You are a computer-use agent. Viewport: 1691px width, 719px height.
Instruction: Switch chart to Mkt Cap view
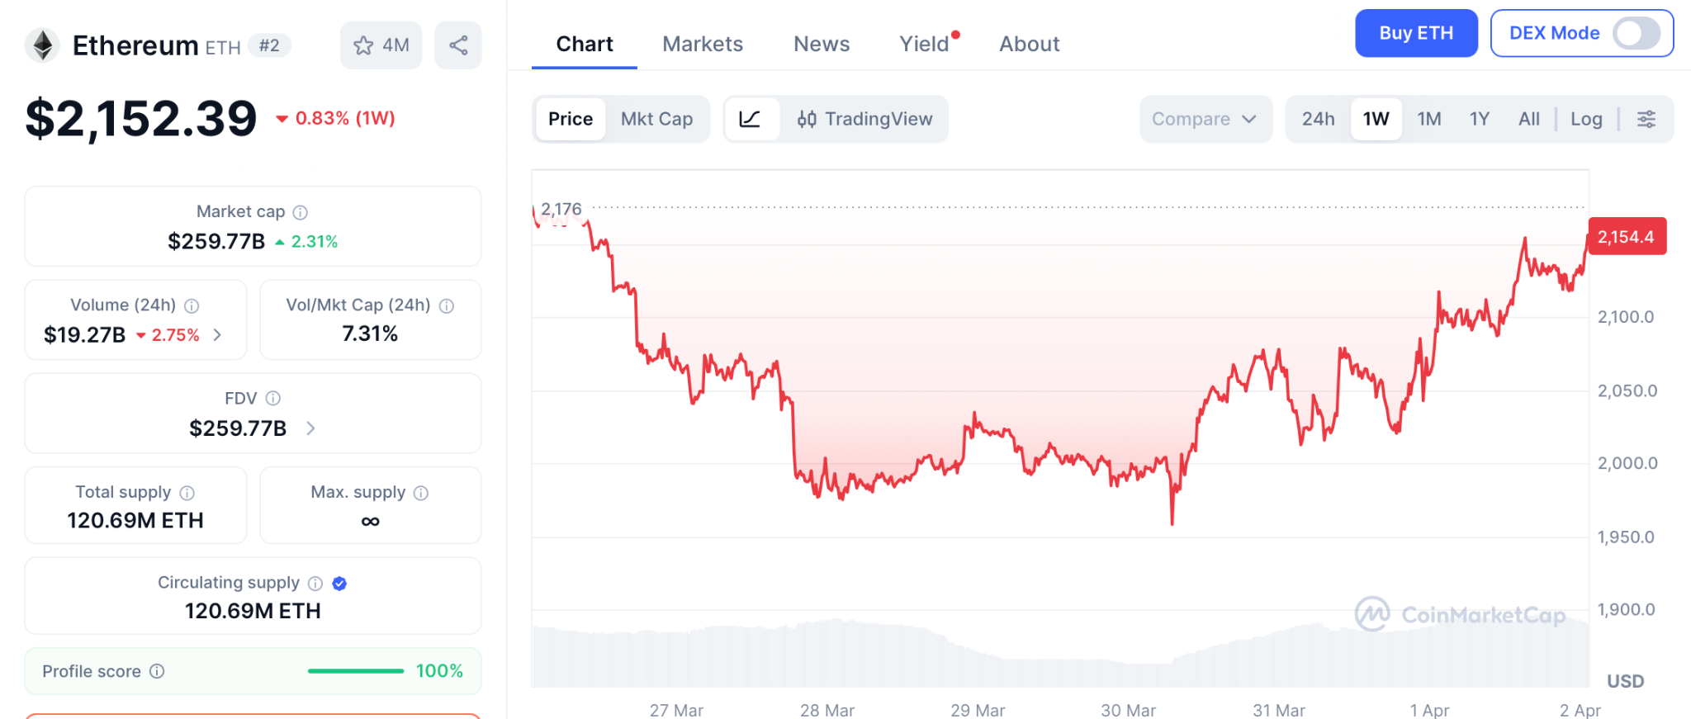(656, 119)
